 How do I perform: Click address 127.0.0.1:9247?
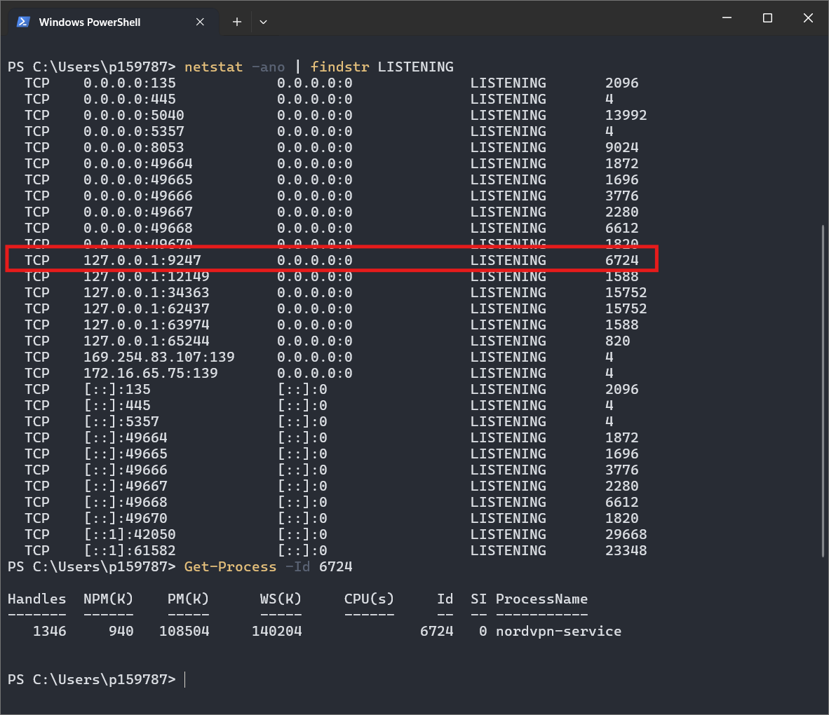(142, 261)
